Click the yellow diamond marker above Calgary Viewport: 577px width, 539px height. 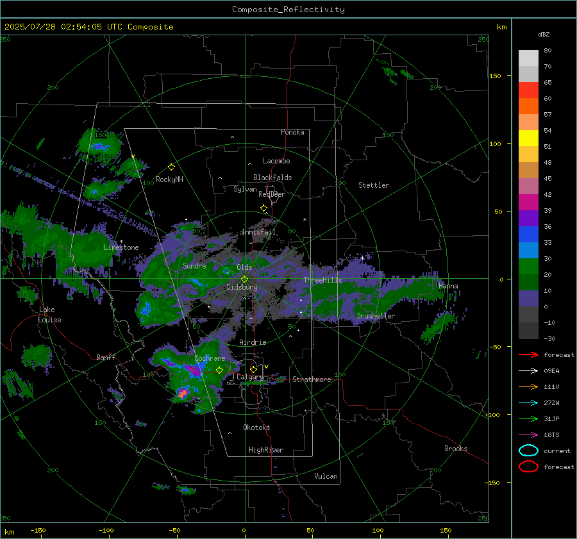(253, 369)
